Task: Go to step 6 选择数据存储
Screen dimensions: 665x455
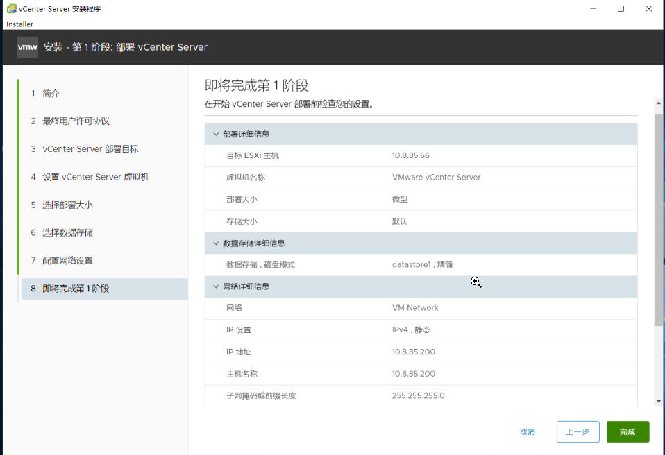Action: [62, 232]
